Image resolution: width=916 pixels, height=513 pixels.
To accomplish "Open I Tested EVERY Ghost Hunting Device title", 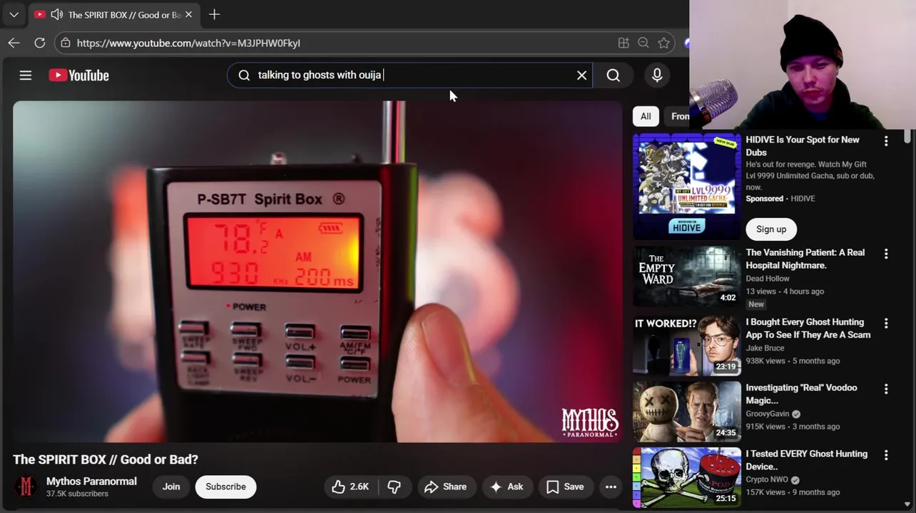I will (806, 460).
